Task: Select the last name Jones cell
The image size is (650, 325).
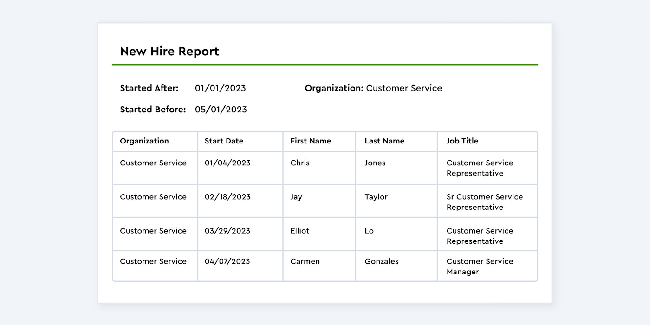Action: [375, 163]
